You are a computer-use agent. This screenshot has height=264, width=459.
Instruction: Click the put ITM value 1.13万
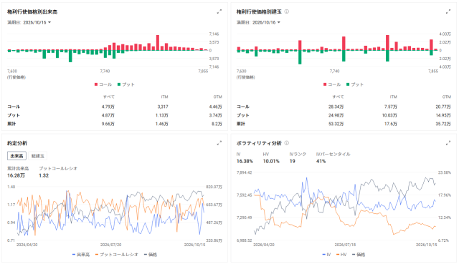(162, 115)
